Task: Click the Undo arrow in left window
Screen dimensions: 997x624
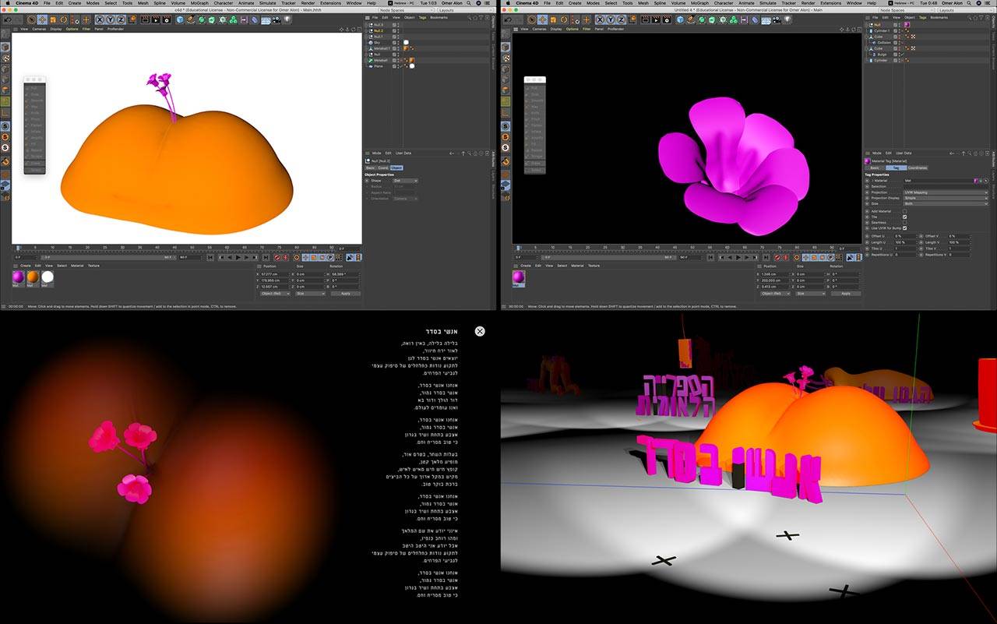Action: click(6, 19)
